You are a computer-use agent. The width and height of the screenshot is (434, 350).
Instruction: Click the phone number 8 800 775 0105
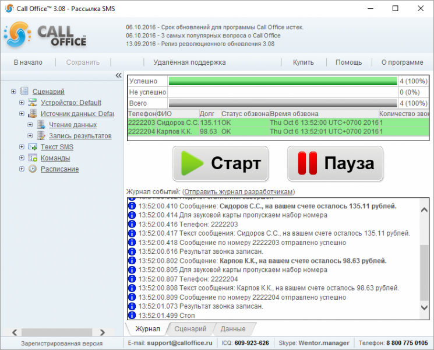coord(407,343)
